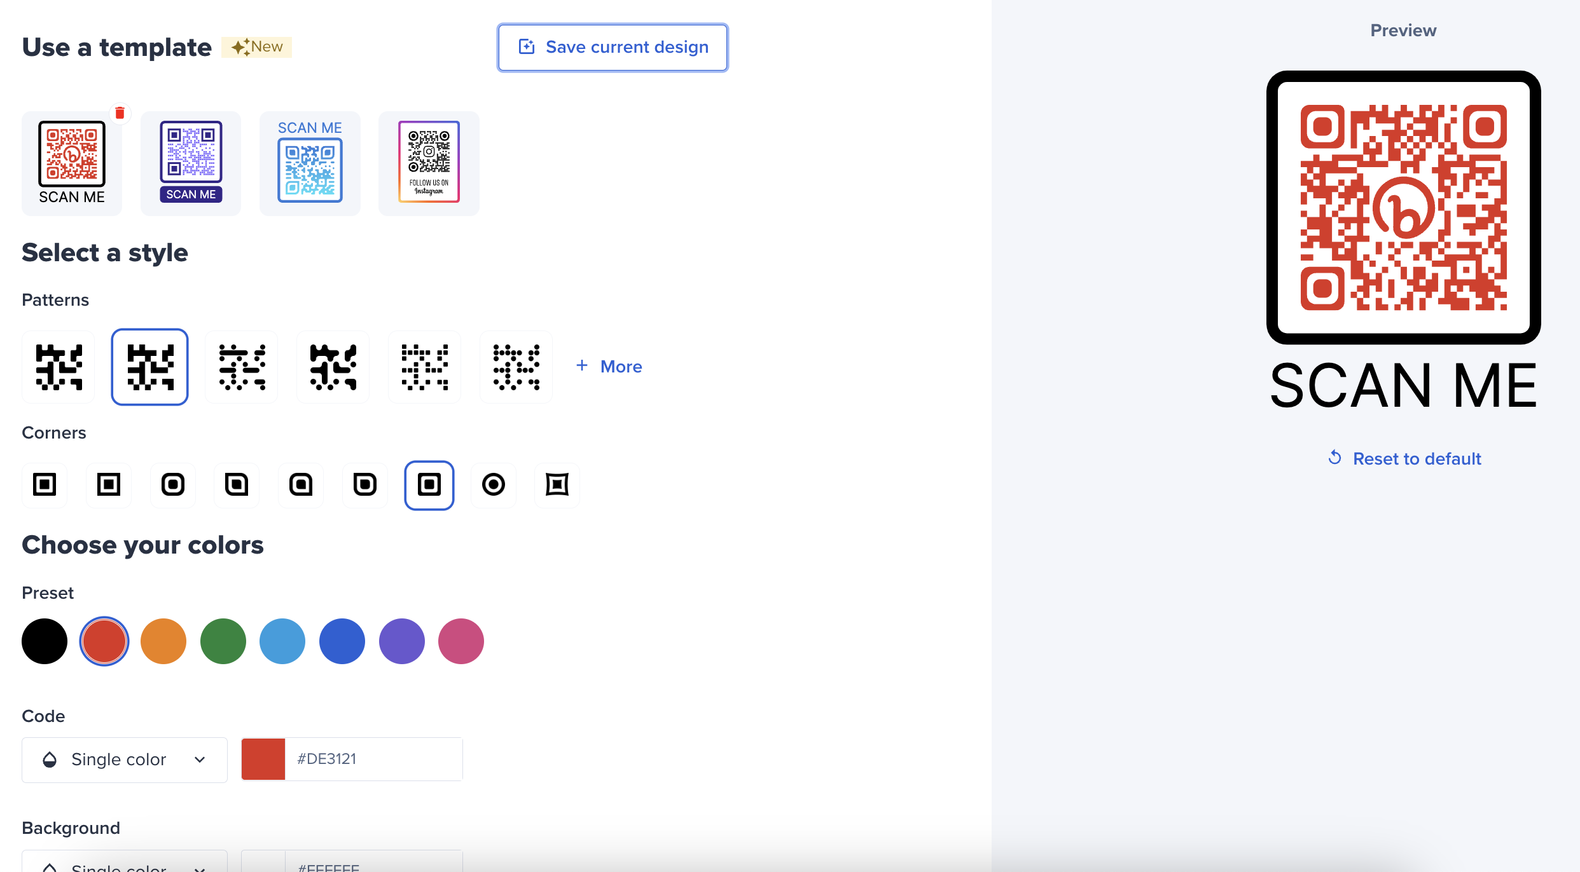Image resolution: width=1580 pixels, height=872 pixels.
Task: Open the Background Single color dropdown
Action: pos(125,861)
